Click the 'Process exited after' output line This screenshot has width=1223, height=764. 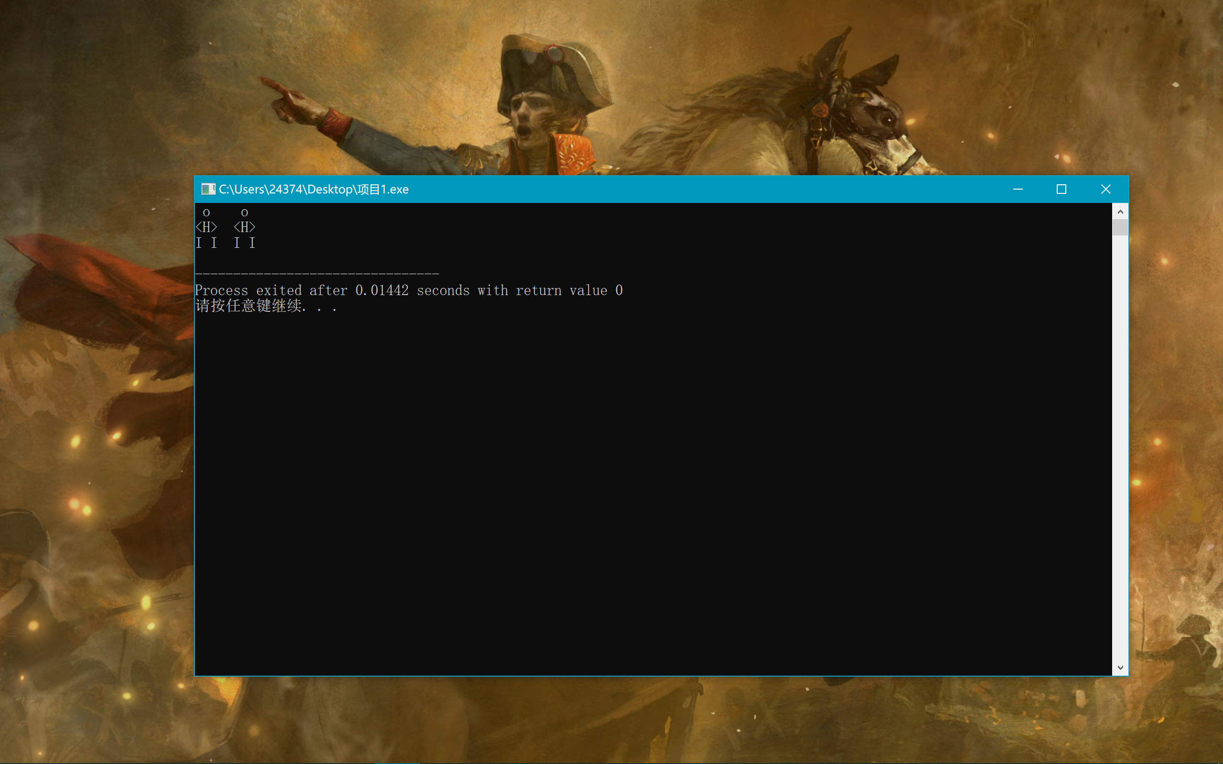[x=273, y=290]
